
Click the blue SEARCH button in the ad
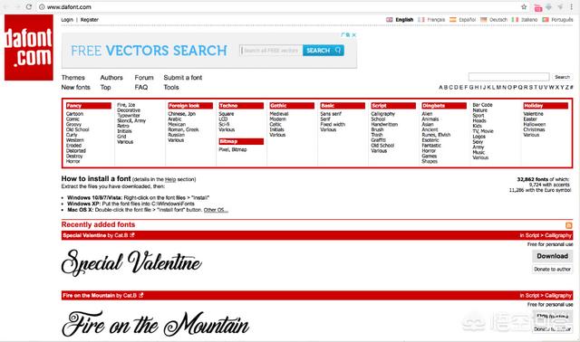[x=324, y=51]
